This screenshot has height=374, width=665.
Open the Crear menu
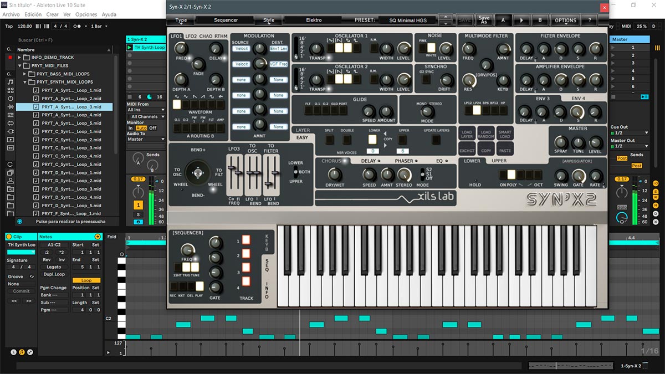(x=52, y=14)
